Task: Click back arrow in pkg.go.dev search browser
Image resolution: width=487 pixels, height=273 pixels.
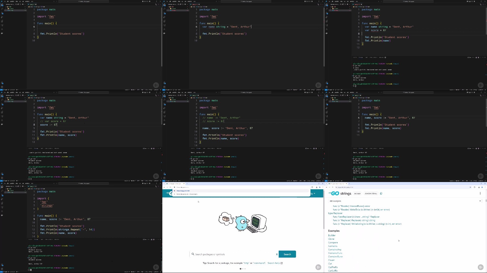Action: [x=164, y=187]
